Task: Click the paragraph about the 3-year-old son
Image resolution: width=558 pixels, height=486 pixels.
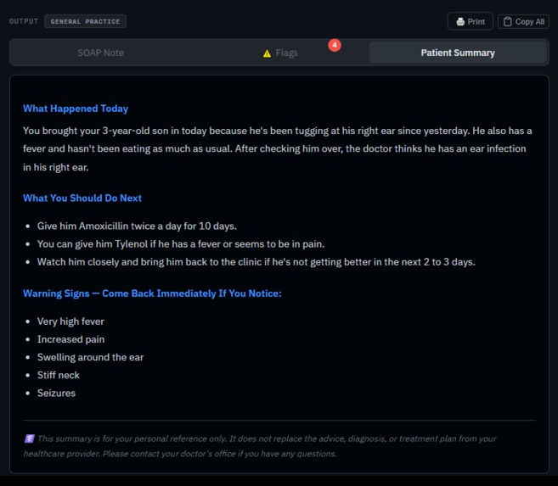Action: pyautogui.click(x=278, y=149)
